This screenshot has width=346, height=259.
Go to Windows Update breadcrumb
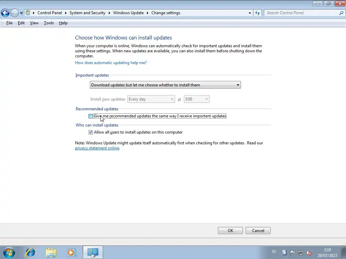click(x=128, y=13)
